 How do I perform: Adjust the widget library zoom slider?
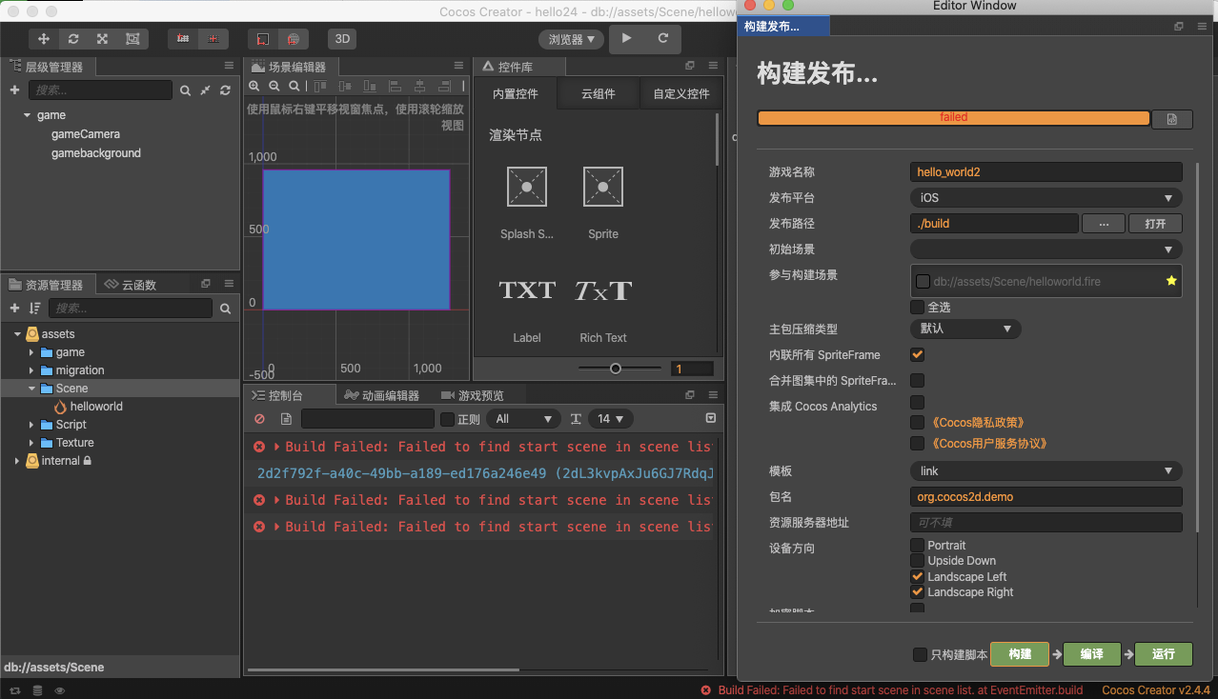(x=616, y=369)
